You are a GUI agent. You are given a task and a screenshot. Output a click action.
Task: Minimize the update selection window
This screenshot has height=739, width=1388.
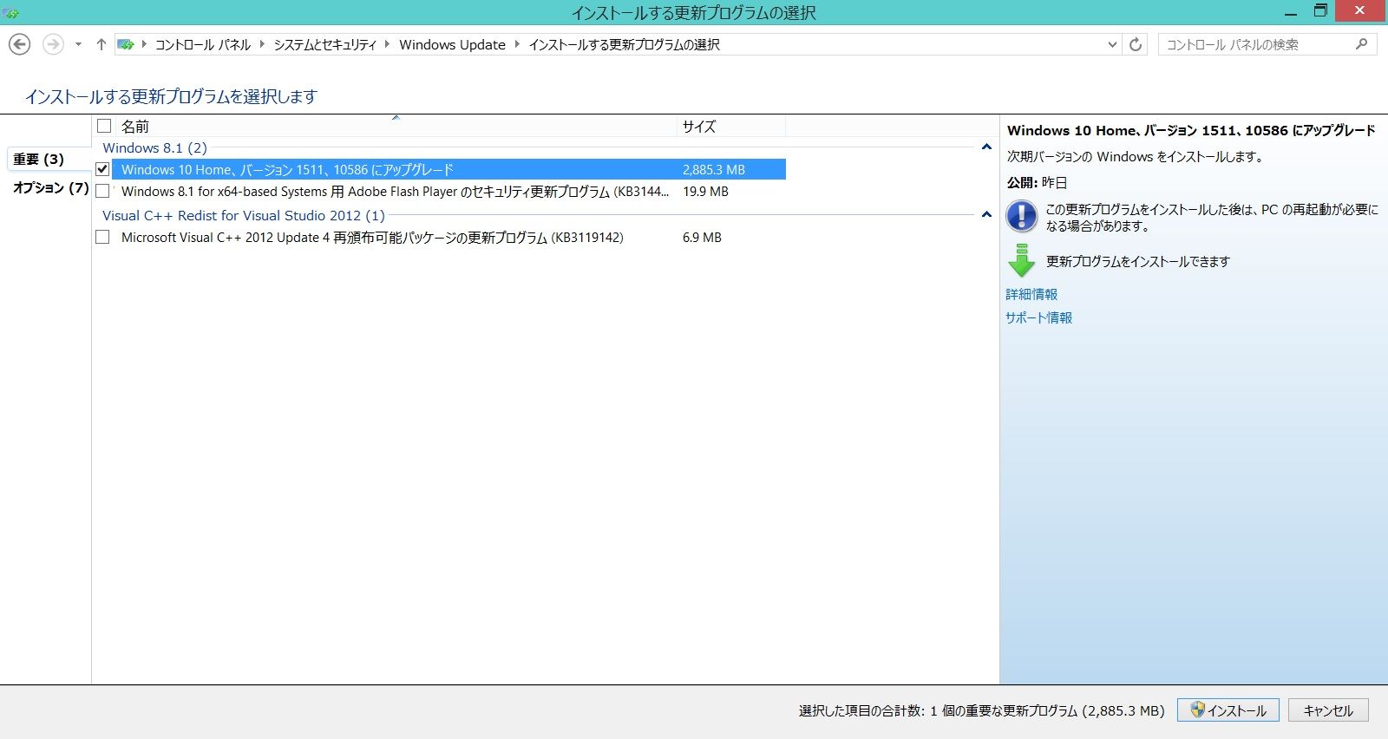point(1291,12)
